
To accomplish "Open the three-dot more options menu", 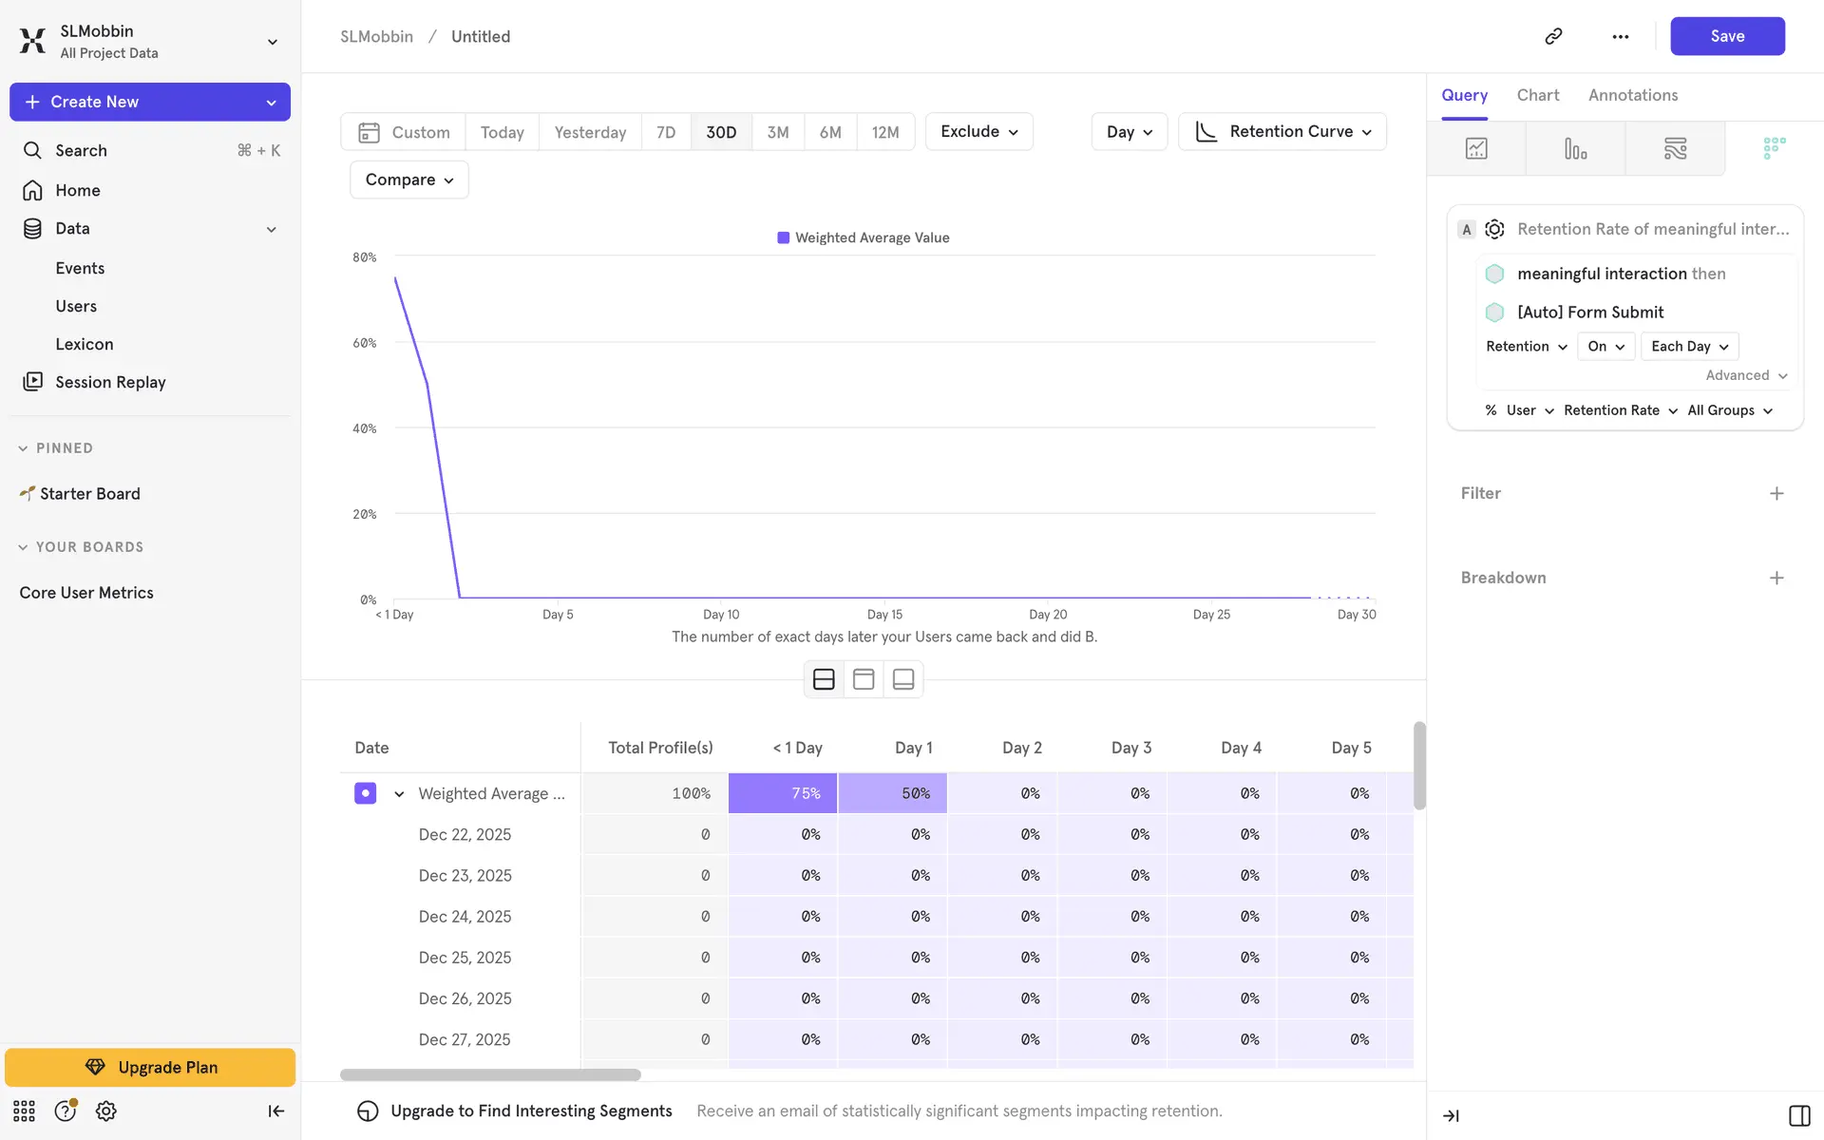I will (x=1620, y=36).
